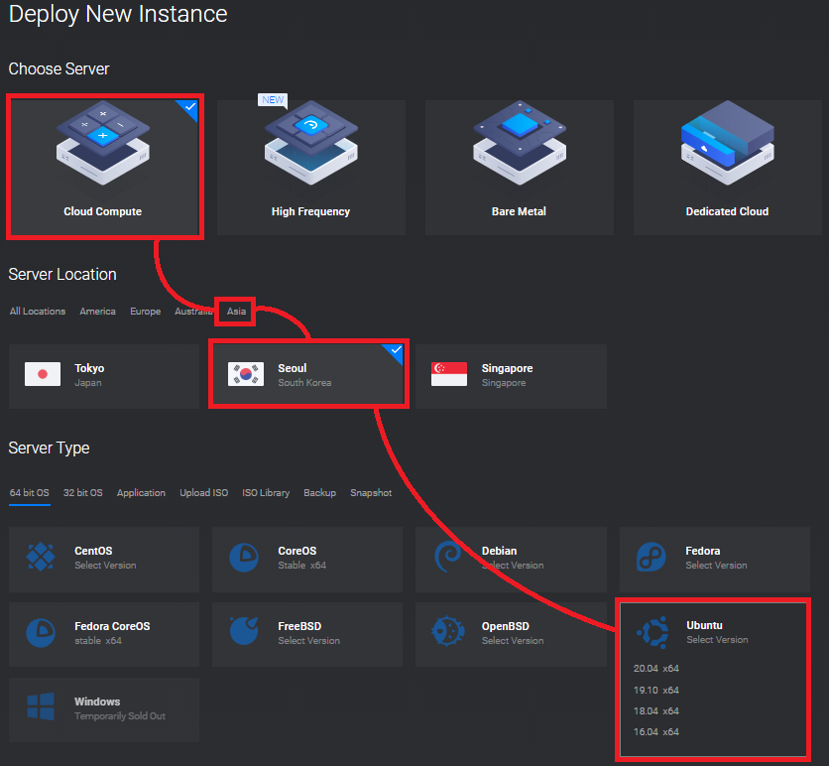Switch to 32 bit OS tab
Viewport: 829px width, 766px height.
click(x=83, y=492)
